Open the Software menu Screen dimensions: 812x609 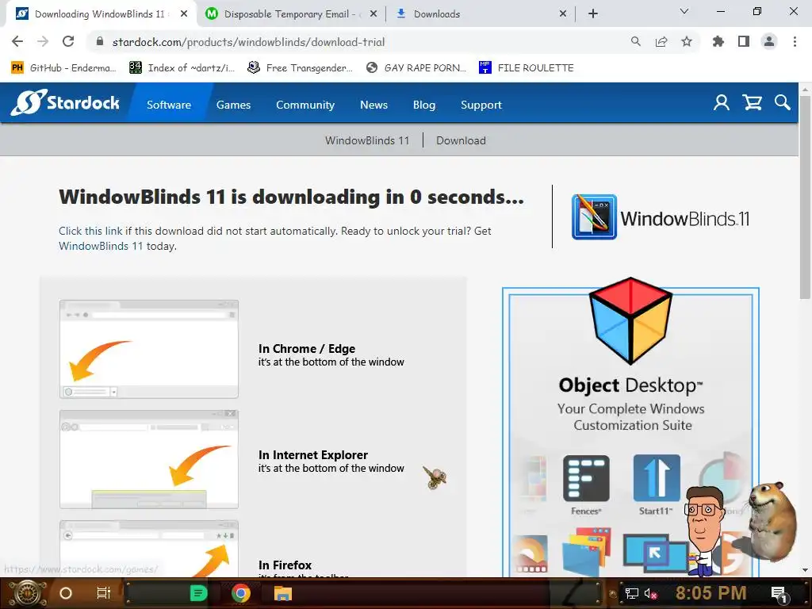coord(169,105)
